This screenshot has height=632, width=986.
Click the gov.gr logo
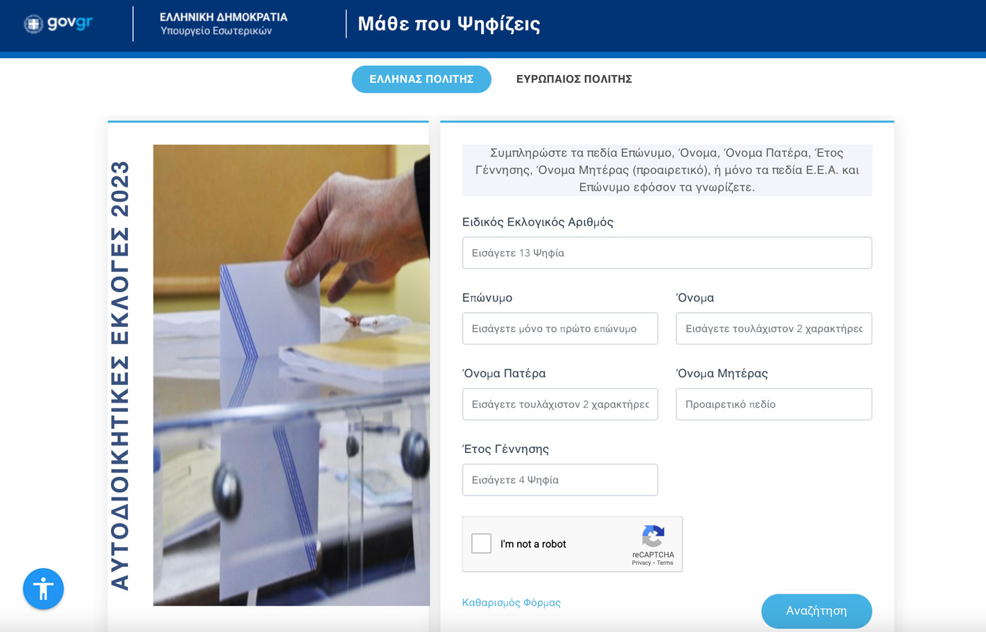point(58,23)
